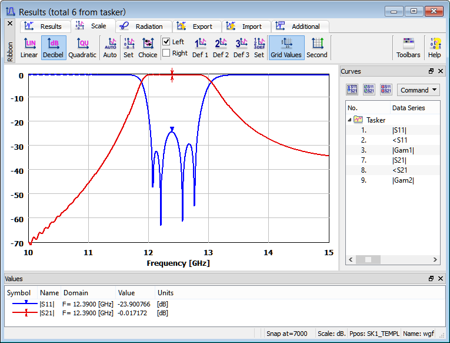
Task: Click the |S11| row in Values
Action: (47, 304)
